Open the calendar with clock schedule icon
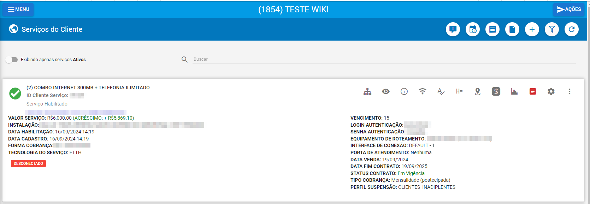The image size is (590, 204). [473, 29]
